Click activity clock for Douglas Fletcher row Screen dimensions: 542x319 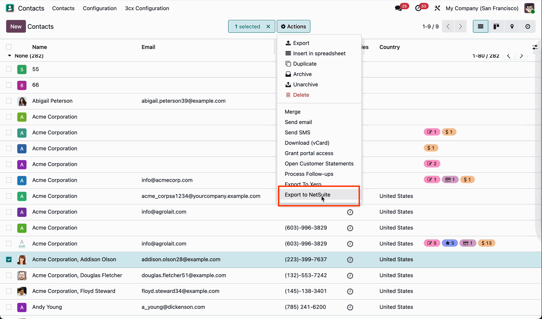tap(350, 276)
